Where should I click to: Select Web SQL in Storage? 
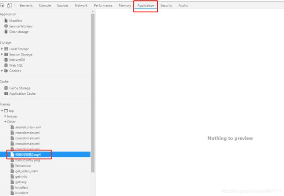pos(16,65)
